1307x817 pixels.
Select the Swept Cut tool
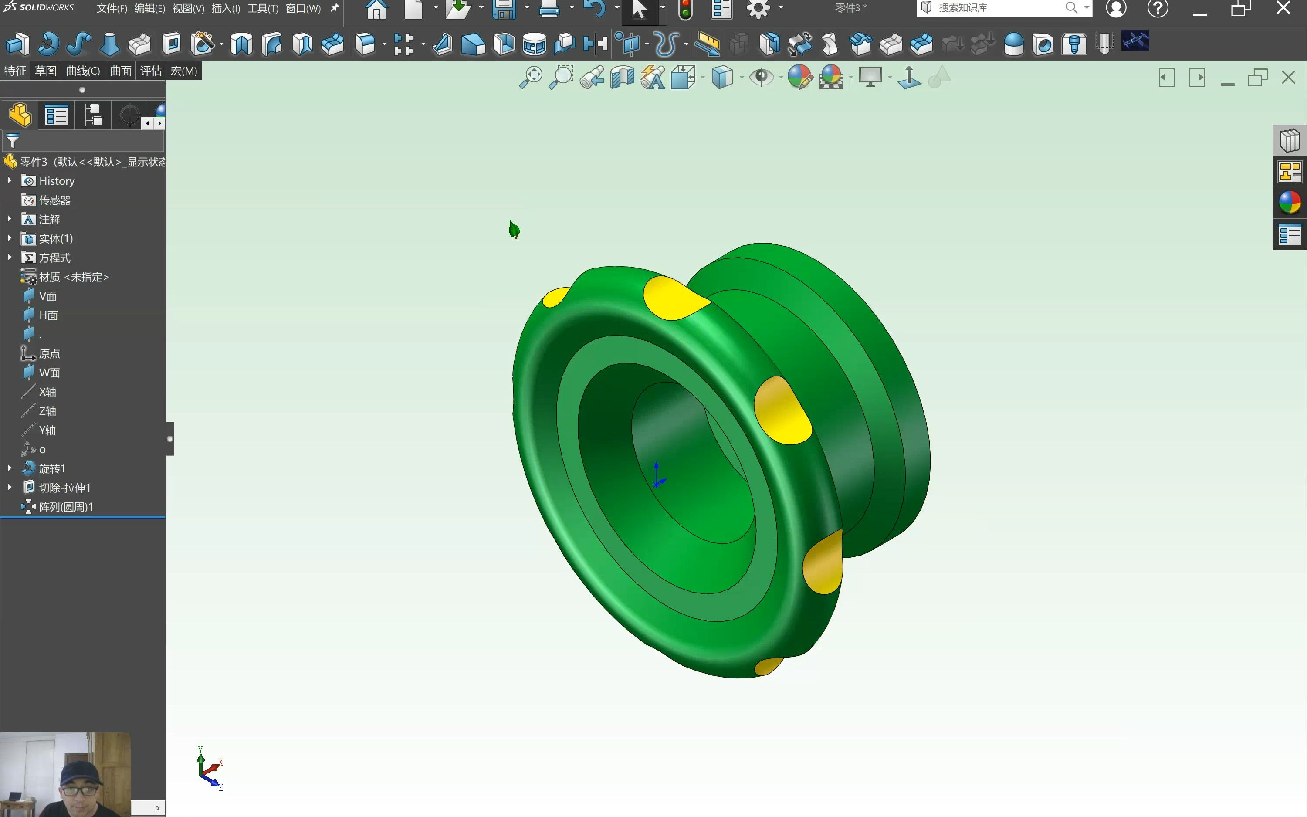(272, 44)
